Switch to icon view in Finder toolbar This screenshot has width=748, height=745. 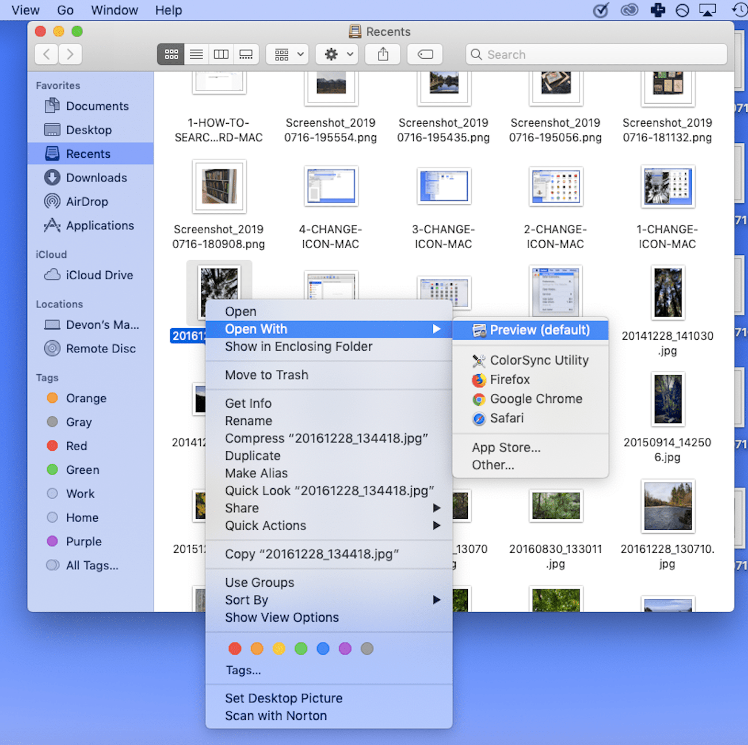pyautogui.click(x=171, y=55)
